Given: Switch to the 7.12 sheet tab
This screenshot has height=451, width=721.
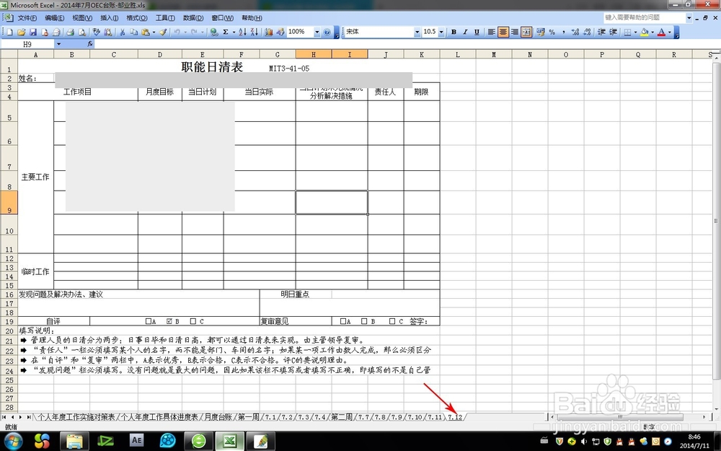Looking at the screenshot, I should point(455,417).
